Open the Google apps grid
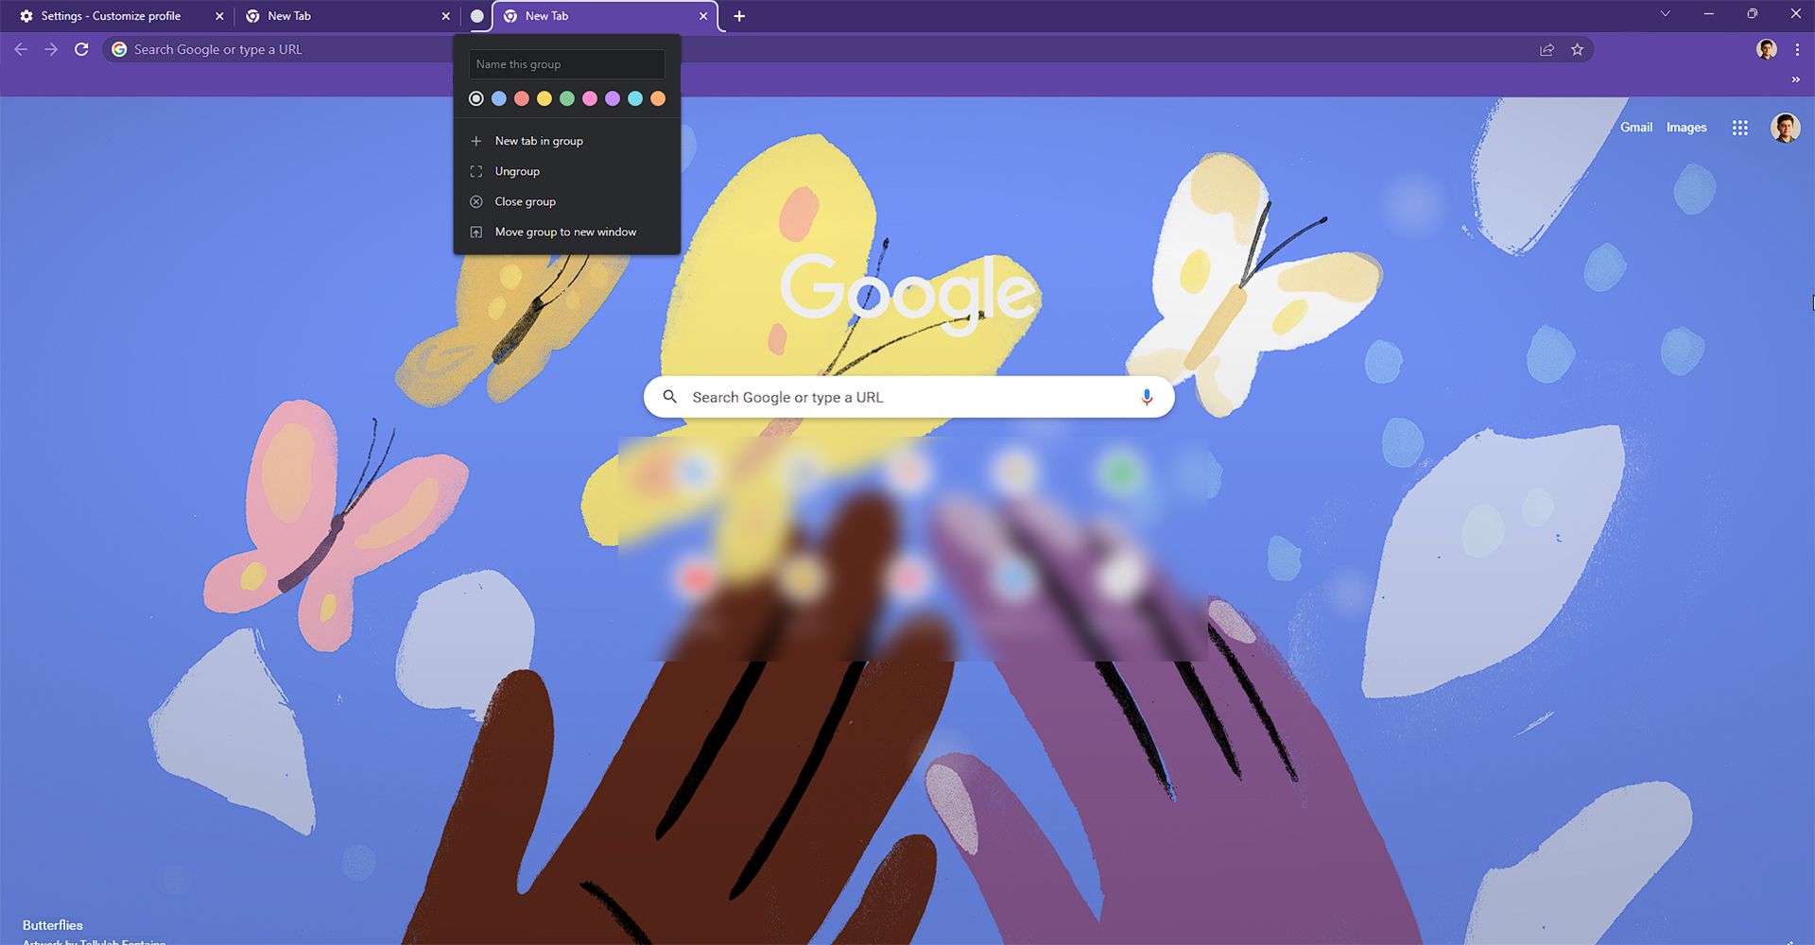Screen dimensions: 1815x945 click(x=1739, y=128)
